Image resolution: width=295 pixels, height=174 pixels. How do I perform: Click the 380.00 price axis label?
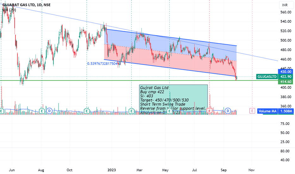(286, 97)
